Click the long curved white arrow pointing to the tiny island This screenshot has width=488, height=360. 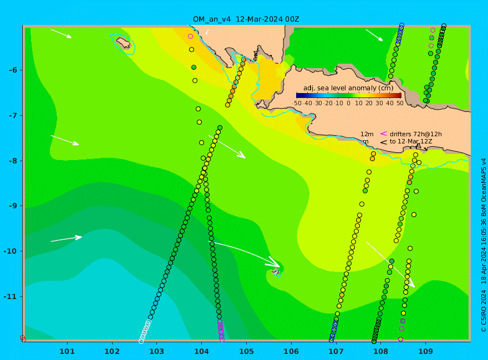245,254
